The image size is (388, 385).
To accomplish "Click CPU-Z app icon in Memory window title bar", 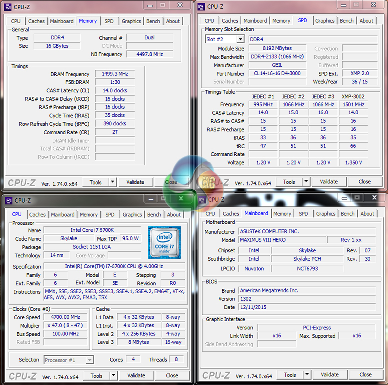I will tap(8, 7).
